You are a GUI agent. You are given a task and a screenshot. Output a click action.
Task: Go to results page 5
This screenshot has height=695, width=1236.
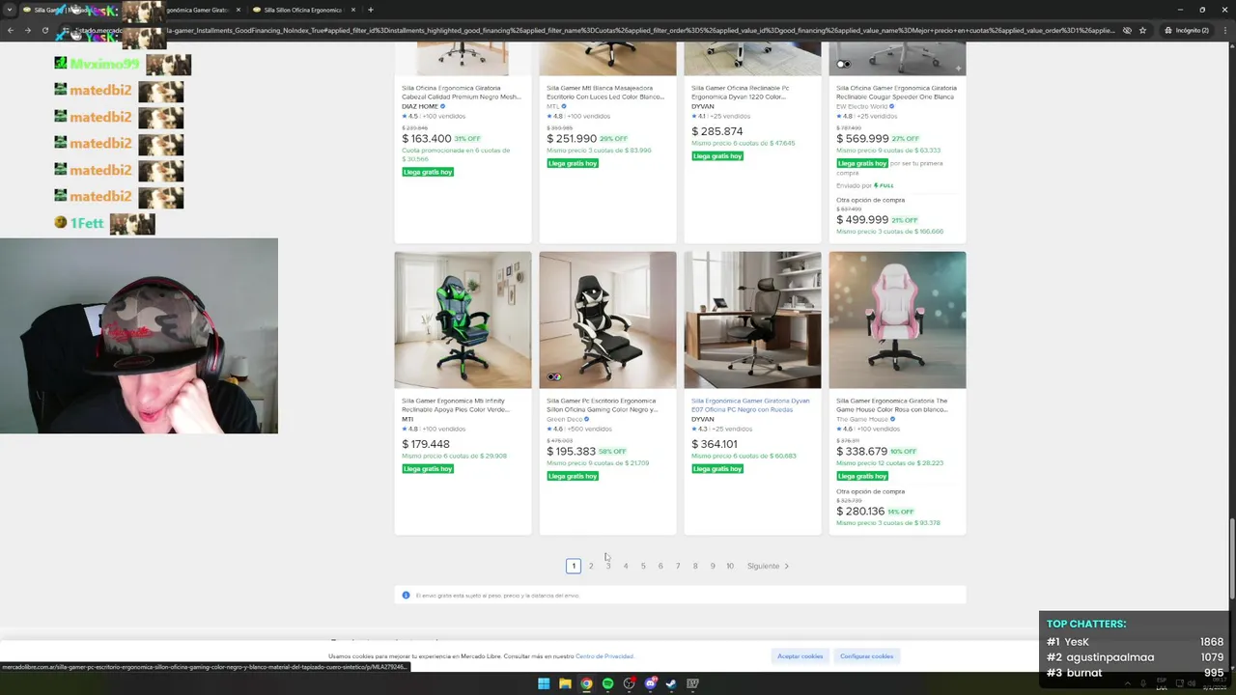pos(643,566)
